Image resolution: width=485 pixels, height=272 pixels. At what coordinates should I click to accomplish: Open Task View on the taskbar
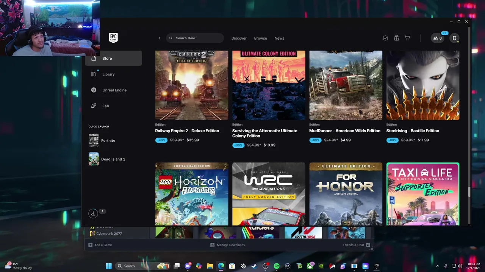[177, 266]
